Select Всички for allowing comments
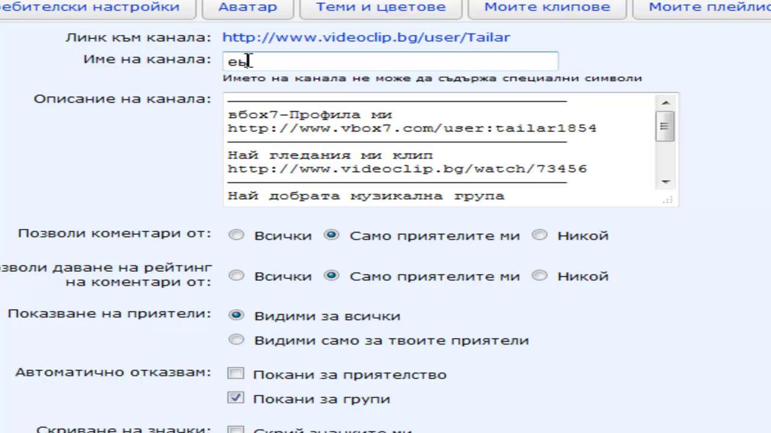 (236, 235)
